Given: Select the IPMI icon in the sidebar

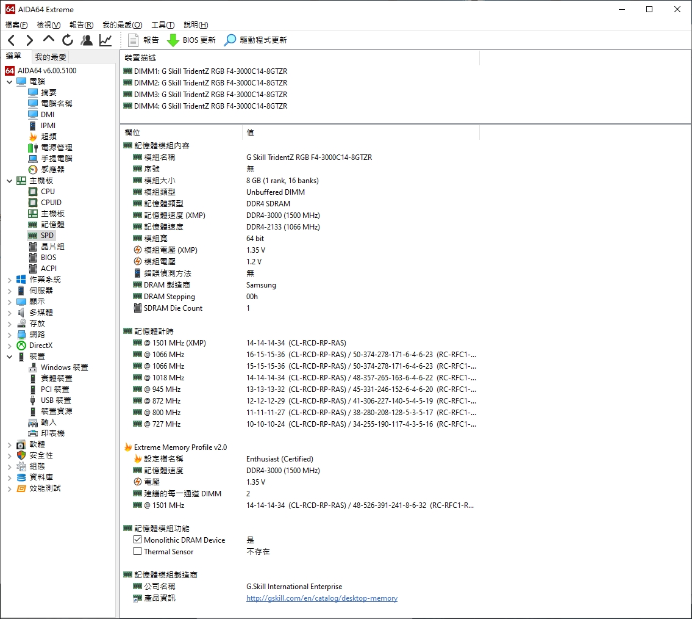Looking at the screenshot, I should [33, 126].
